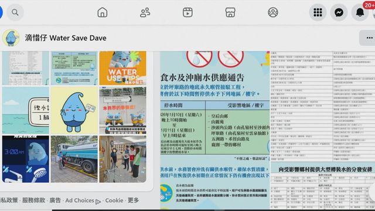Open the Marketplace tab icon
The width and height of the screenshot is (375, 211).
pos(230,12)
